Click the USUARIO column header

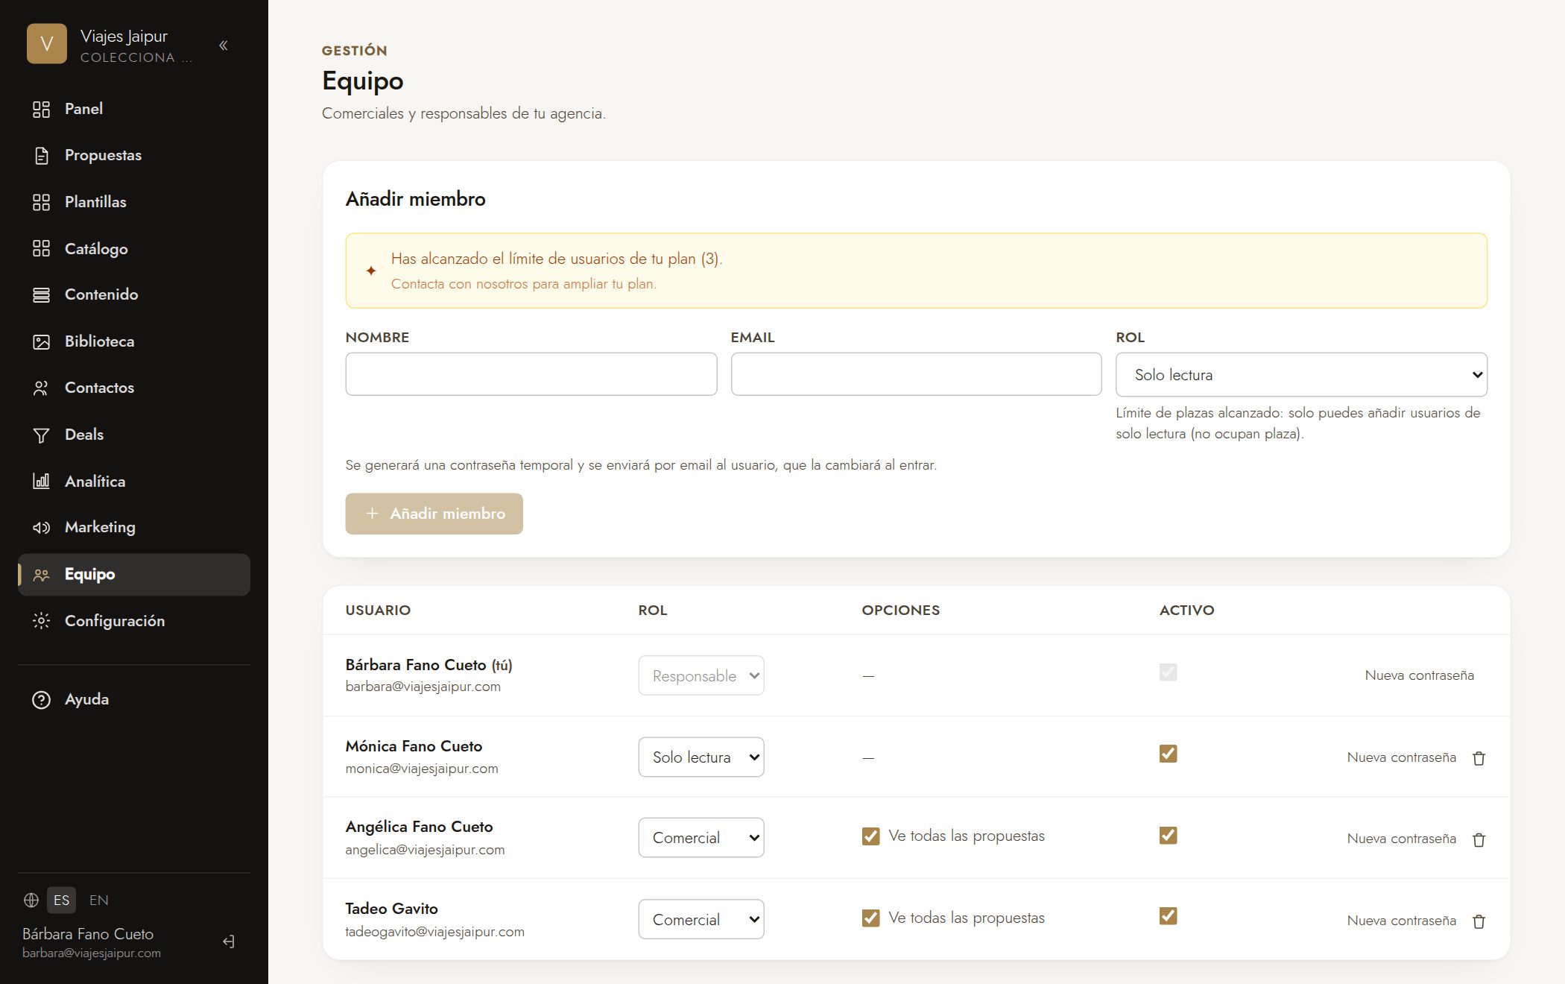(x=378, y=610)
